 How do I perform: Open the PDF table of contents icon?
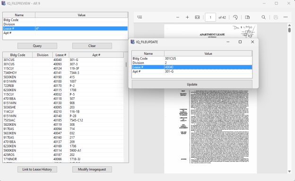[x=139, y=17]
